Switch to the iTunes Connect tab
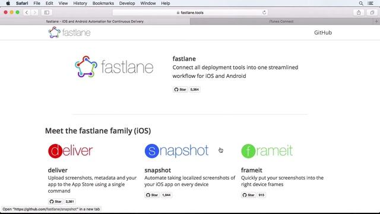Viewport: 380px width, 214px height. tap(281, 21)
